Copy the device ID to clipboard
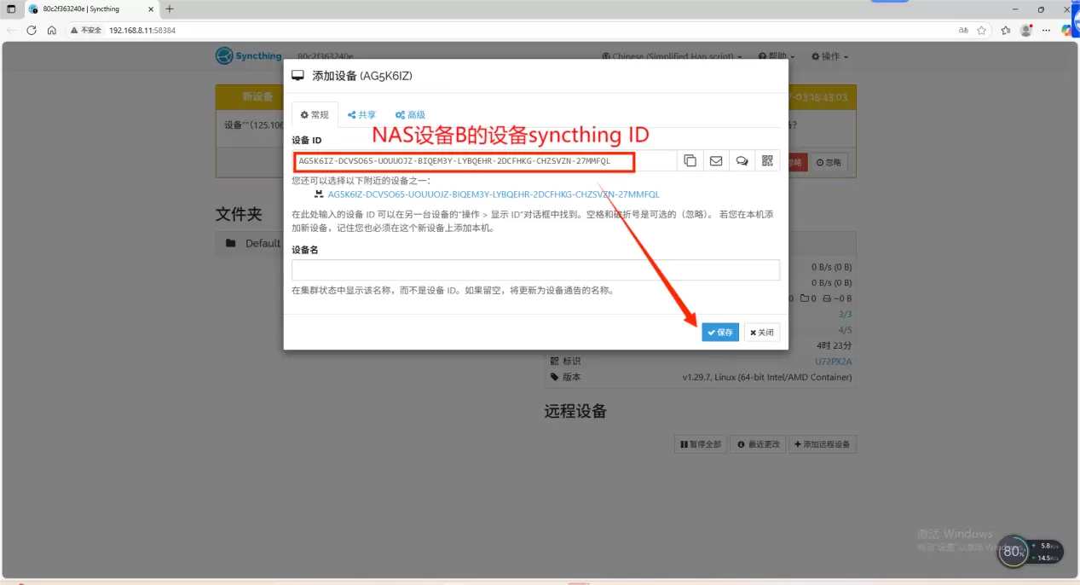1080x585 pixels. click(690, 160)
